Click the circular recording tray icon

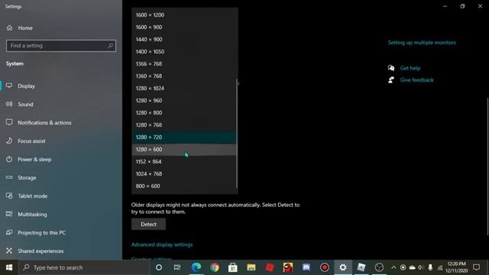pos(403,267)
